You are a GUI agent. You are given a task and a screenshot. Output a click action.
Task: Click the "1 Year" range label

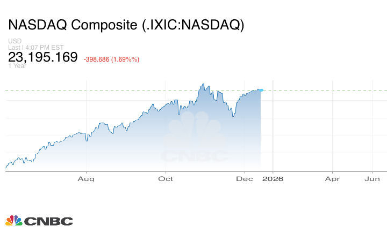pyautogui.click(x=17, y=66)
